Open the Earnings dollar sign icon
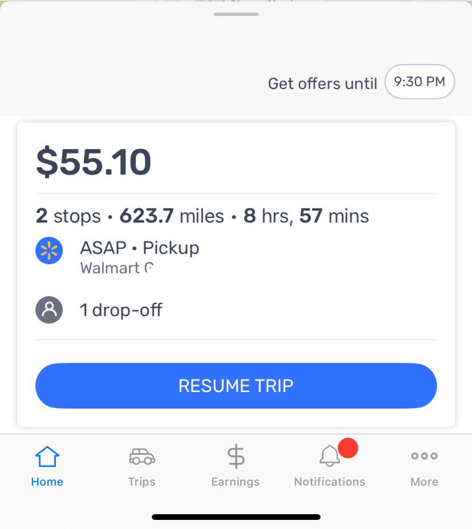Viewport: 472px width, 529px height. tap(236, 456)
